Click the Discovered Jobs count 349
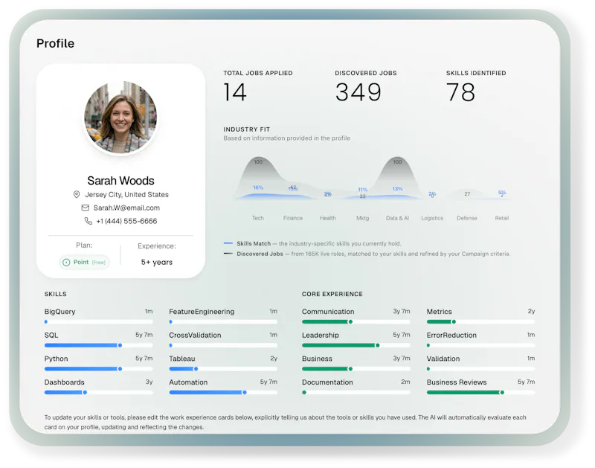This screenshot has height=468, width=595. click(x=358, y=92)
